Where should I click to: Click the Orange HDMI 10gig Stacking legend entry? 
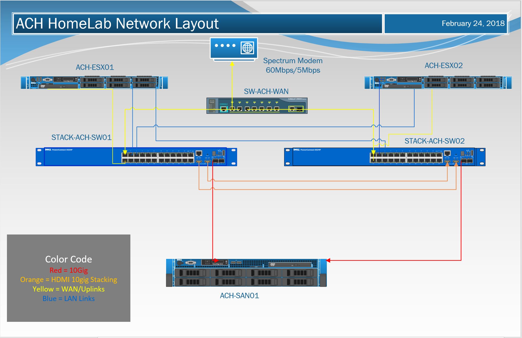point(69,280)
